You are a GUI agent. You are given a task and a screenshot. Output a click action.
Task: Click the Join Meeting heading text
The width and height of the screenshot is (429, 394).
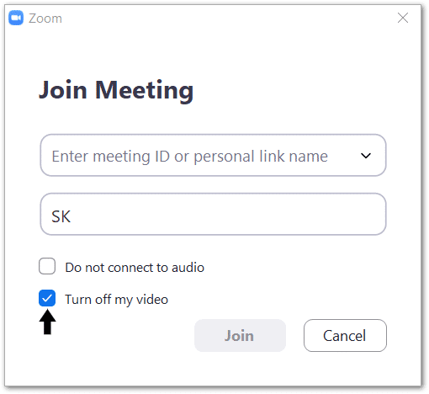point(116,90)
